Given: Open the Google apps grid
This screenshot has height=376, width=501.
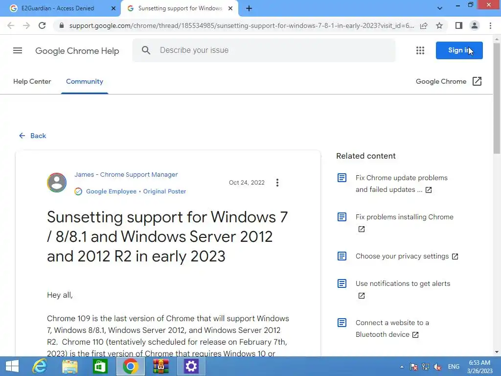Looking at the screenshot, I should (420, 50).
